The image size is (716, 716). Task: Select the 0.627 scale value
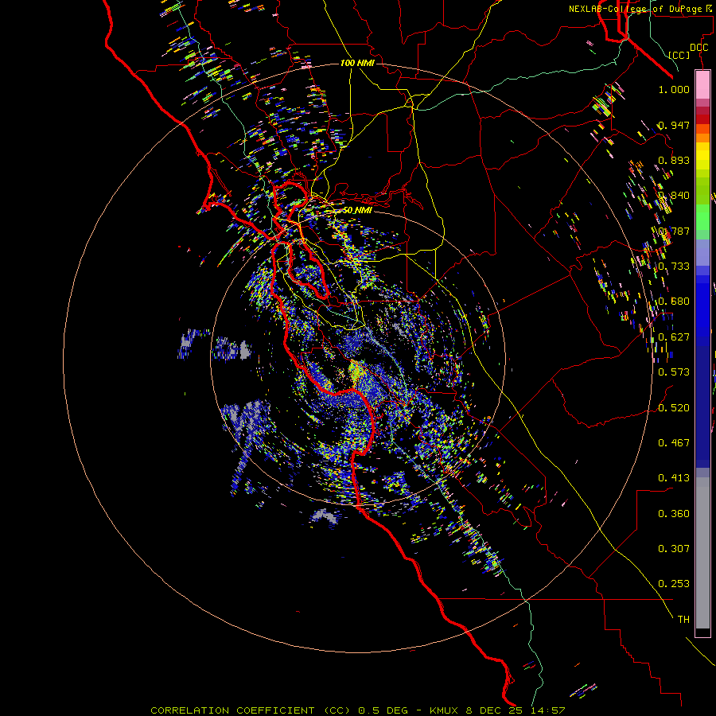pyautogui.click(x=674, y=337)
